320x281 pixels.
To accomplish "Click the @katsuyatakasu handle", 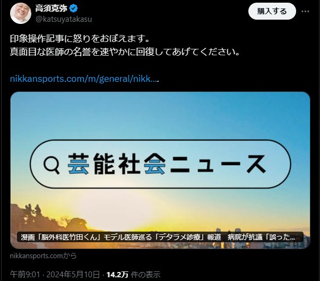I will 64,19.
